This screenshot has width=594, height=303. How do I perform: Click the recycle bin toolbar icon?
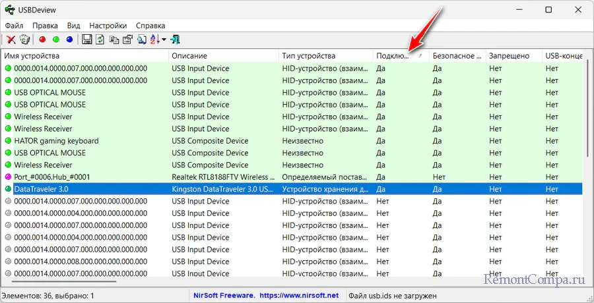pos(24,40)
